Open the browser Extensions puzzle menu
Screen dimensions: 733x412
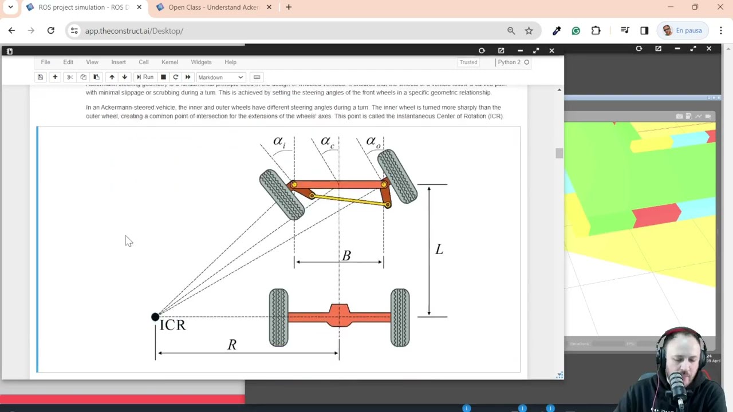(x=596, y=30)
